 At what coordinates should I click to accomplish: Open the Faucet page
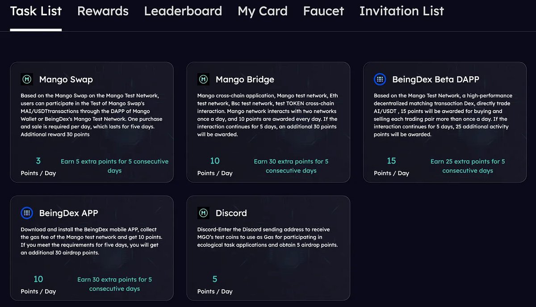pyautogui.click(x=323, y=11)
